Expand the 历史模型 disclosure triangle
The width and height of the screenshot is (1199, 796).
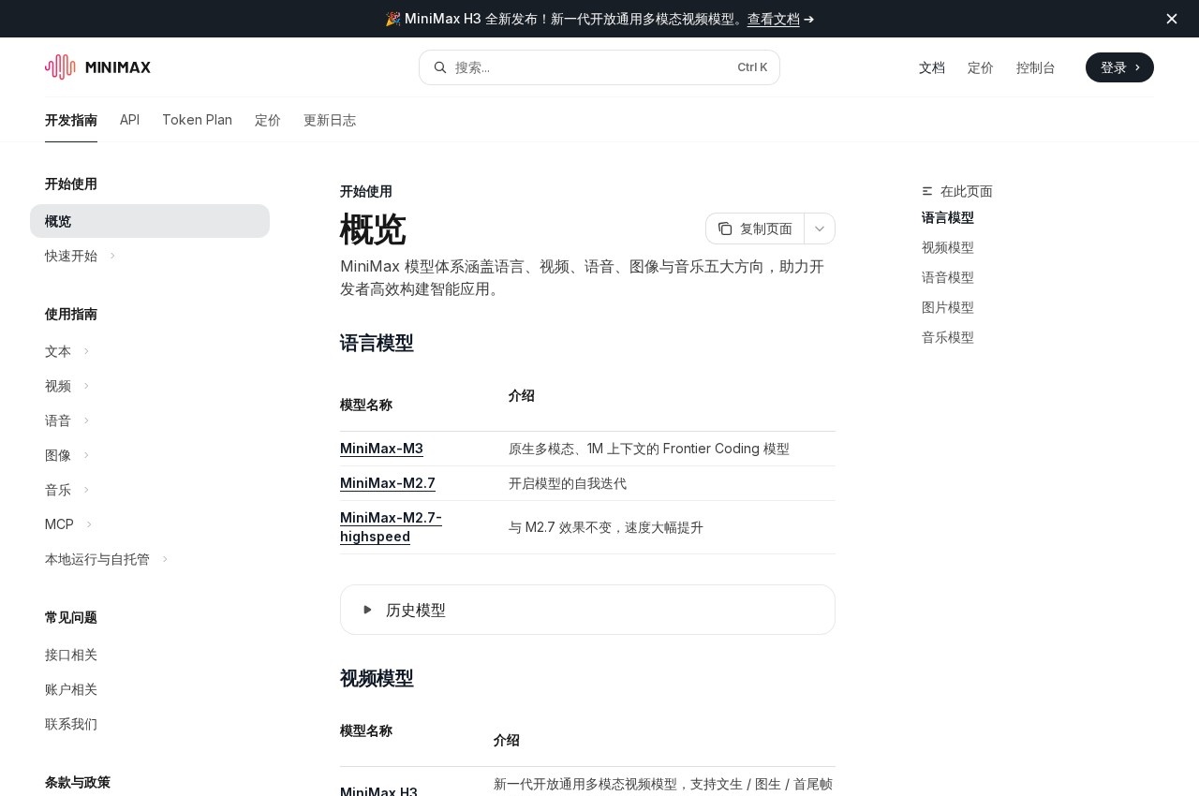click(x=368, y=610)
